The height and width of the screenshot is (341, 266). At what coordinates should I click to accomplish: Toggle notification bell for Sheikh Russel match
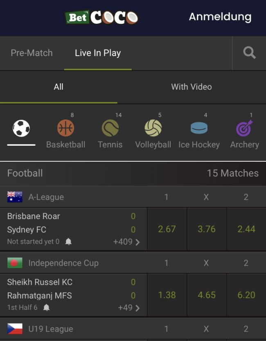coord(47,307)
